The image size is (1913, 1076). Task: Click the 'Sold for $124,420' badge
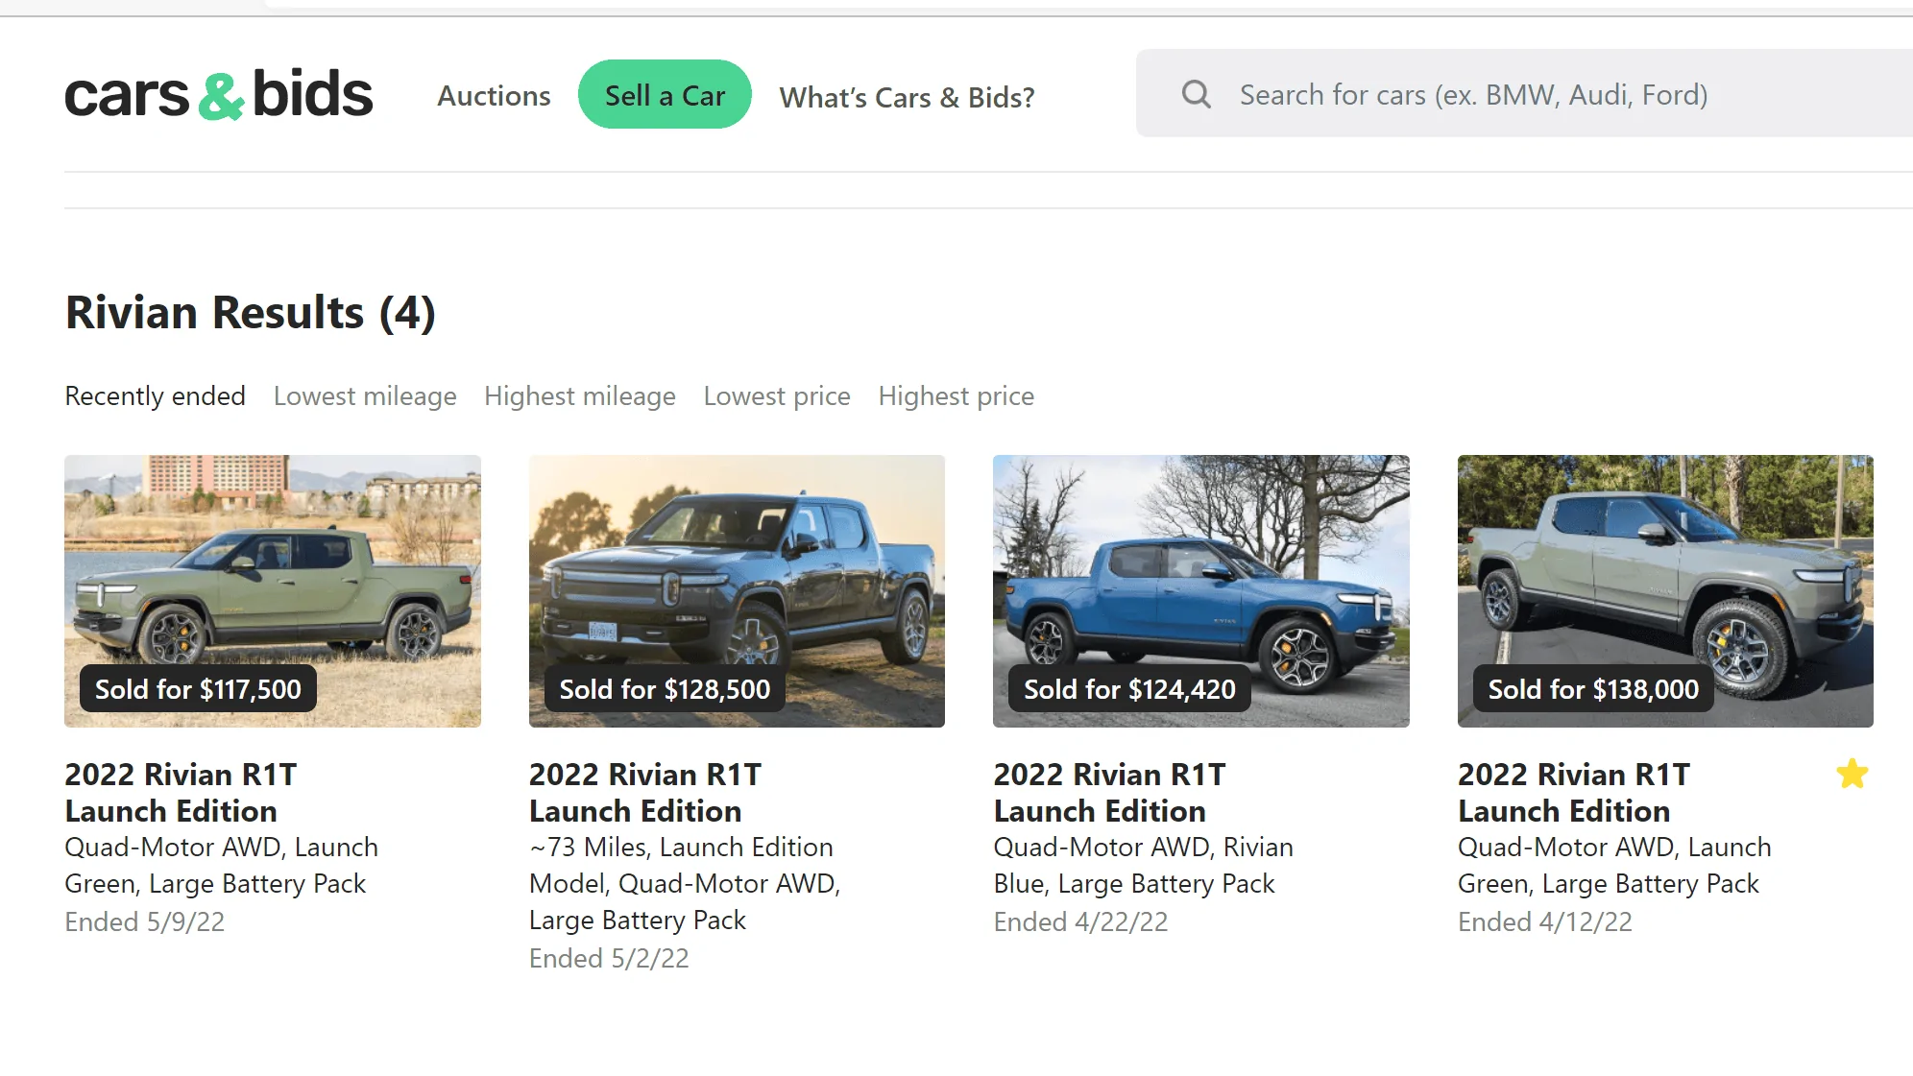point(1129,688)
